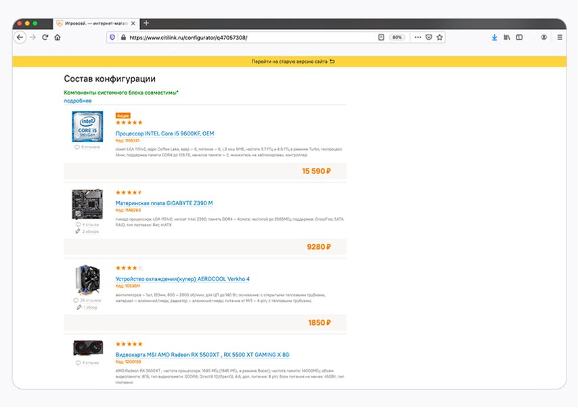Click the Intel processor star rating

pyautogui.click(x=129, y=123)
